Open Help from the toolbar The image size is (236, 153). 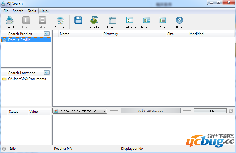click(179, 22)
